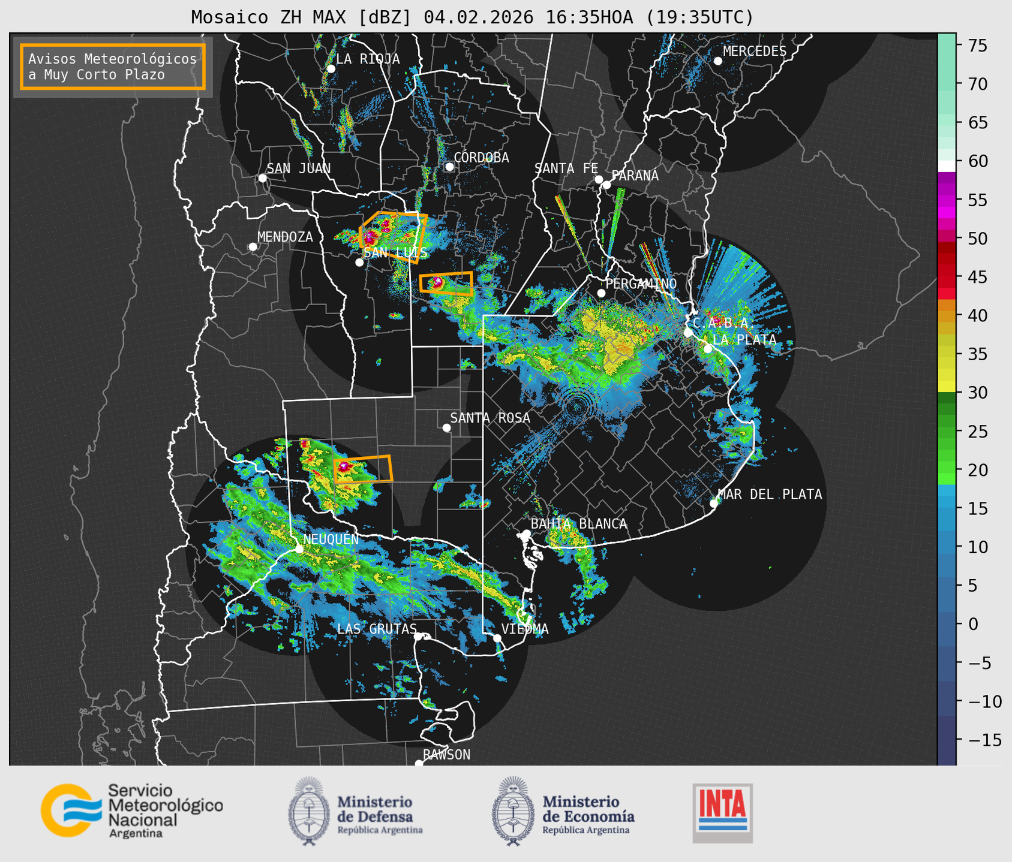1012x862 pixels.
Task: Click the NEUQUÉN city label
Action: click(331, 539)
